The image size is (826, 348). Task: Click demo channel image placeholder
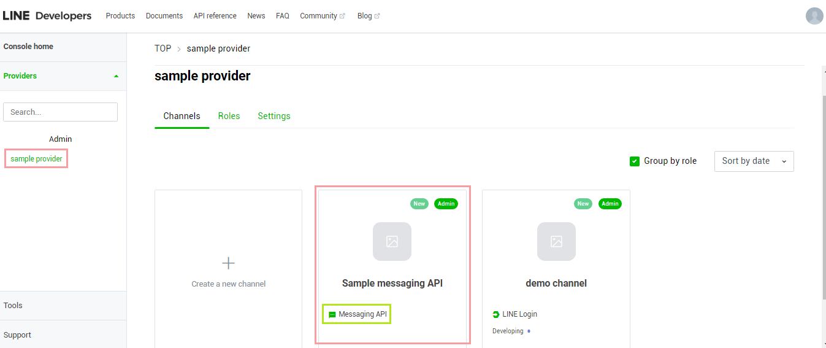pos(556,241)
